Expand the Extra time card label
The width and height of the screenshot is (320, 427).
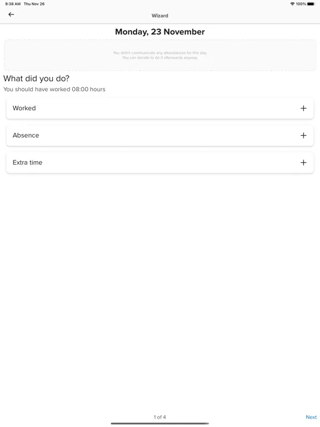27,162
